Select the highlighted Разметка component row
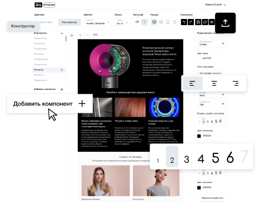257x202 pixels. point(49,70)
